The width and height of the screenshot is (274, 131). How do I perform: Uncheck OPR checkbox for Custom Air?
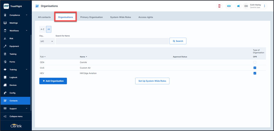(x=255, y=68)
